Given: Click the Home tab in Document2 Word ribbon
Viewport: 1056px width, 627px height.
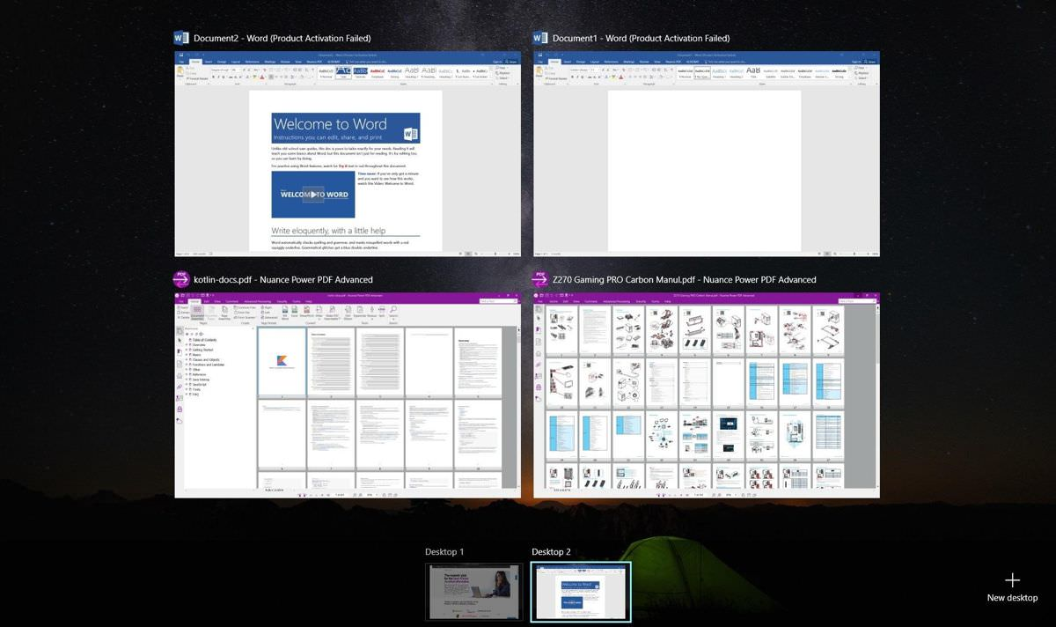Looking at the screenshot, I should click(x=197, y=62).
